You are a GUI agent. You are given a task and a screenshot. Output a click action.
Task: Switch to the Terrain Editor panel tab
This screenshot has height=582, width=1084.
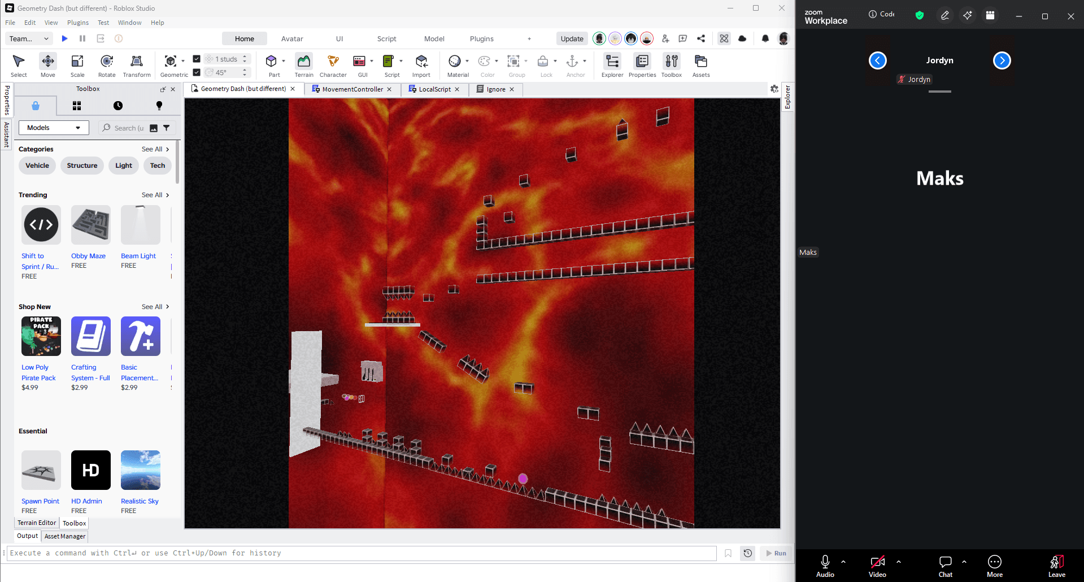pos(37,523)
